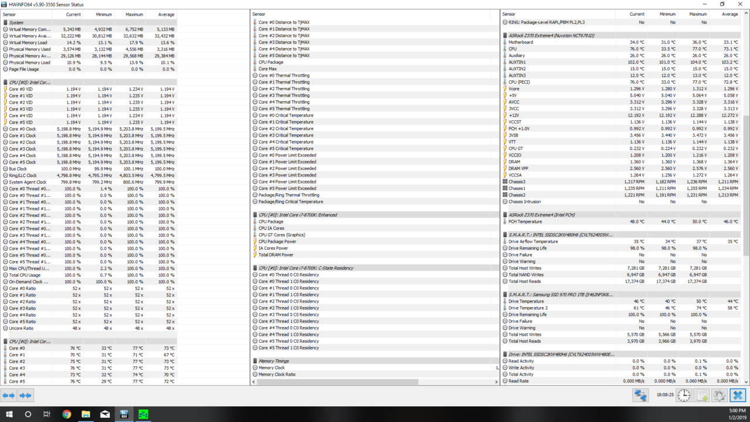Screen dimensions: 750x422
Task: Click the shrink sensor columns arrows button
Action: 25,396
